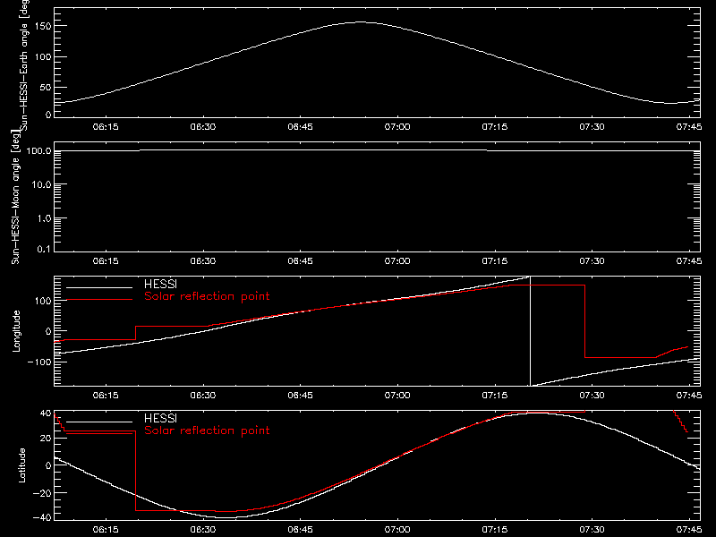The width and height of the screenshot is (716, 537).
Task: Click the white HESSI legend line sample in the Latitude plot
Action: pos(99,422)
